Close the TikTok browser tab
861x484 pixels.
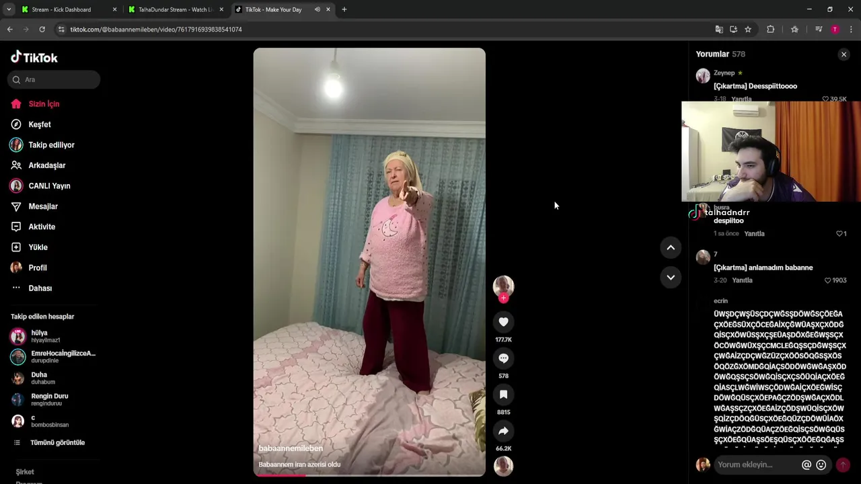pyautogui.click(x=328, y=9)
